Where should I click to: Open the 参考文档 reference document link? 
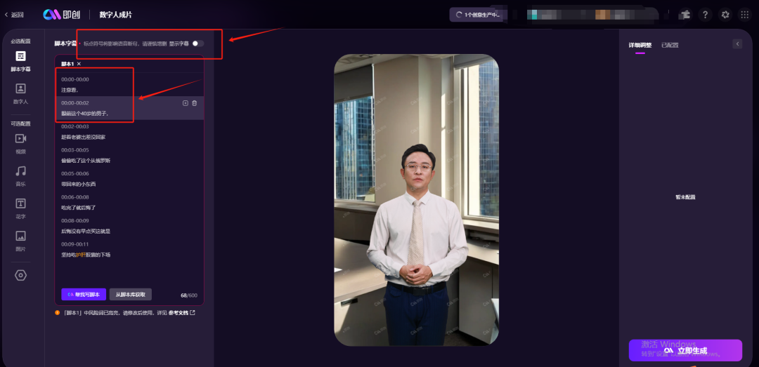coord(181,312)
